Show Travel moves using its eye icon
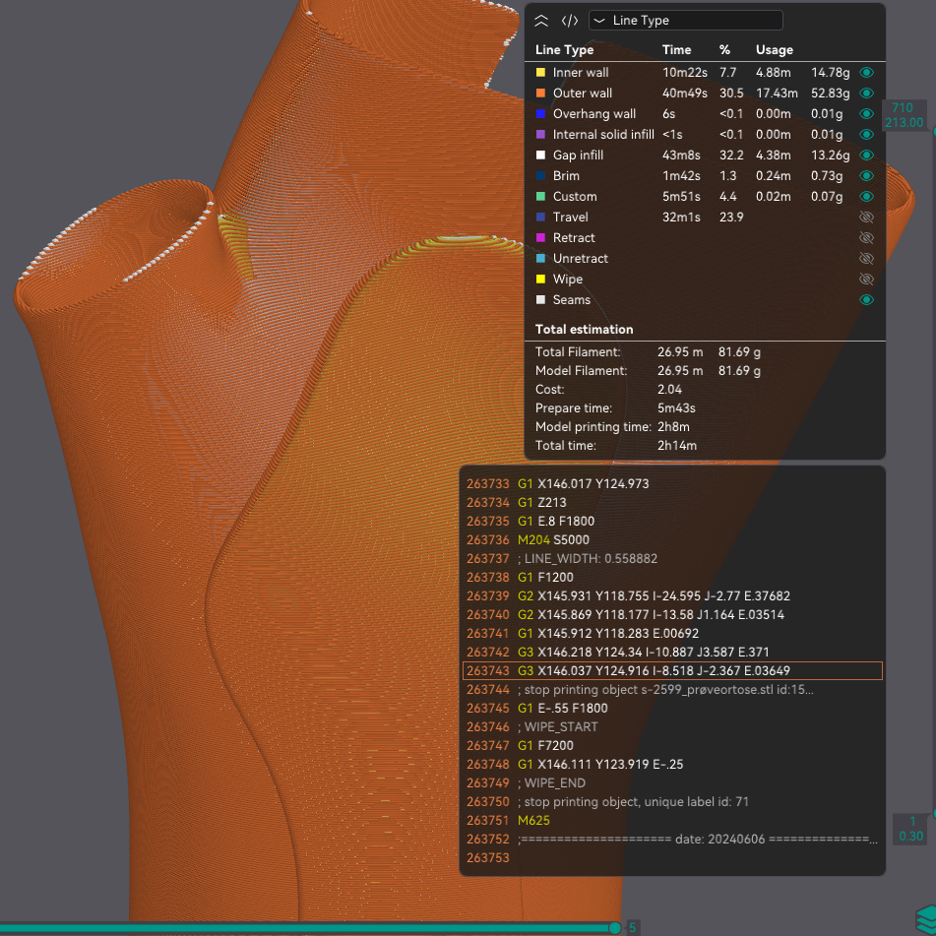Viewport: 936px width, 936px height. [x=866, y=218]
